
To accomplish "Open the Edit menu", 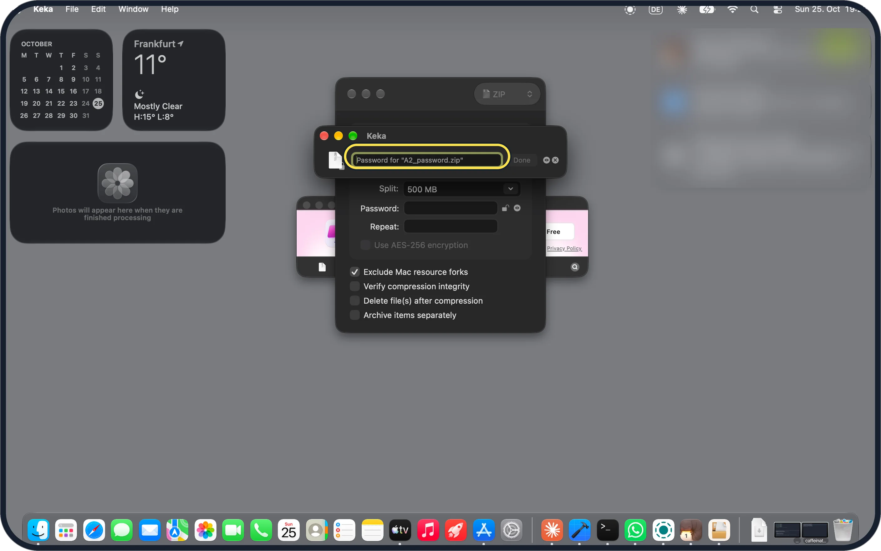I will (98, 9).
